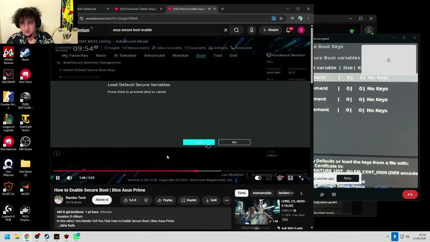Exit full-screen in the video player
Image resolution: width=430 pixels, height=242 pixels.
point(301,178)
